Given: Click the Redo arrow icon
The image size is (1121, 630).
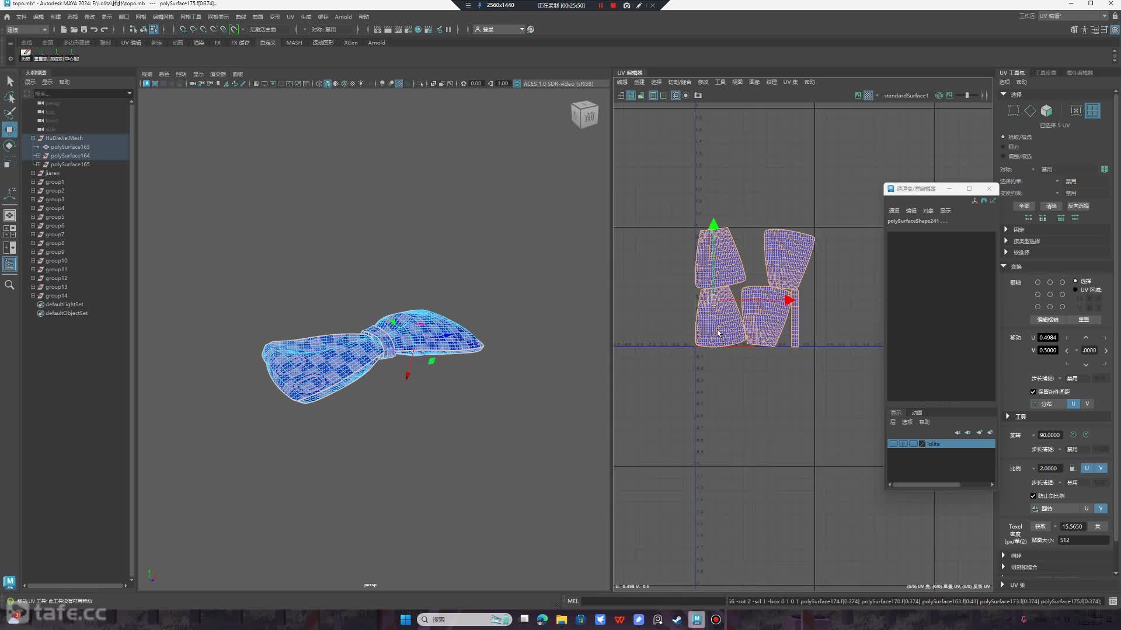Looking at the screenshot, I should 105,29.
